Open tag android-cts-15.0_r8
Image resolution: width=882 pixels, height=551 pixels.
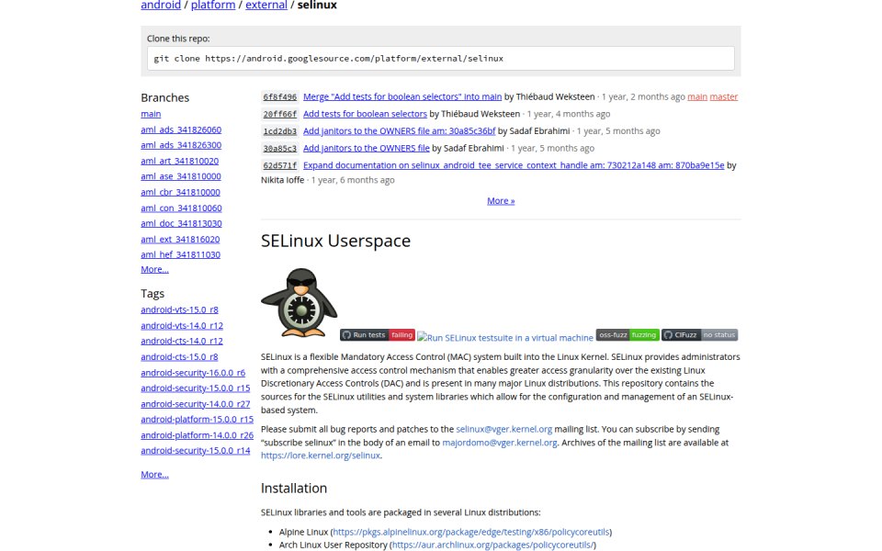point(179,357)
